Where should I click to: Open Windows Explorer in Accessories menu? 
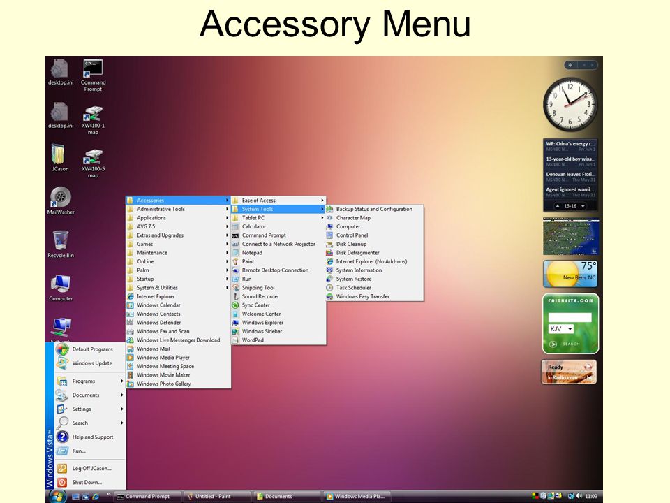click(x=278, y=323)
